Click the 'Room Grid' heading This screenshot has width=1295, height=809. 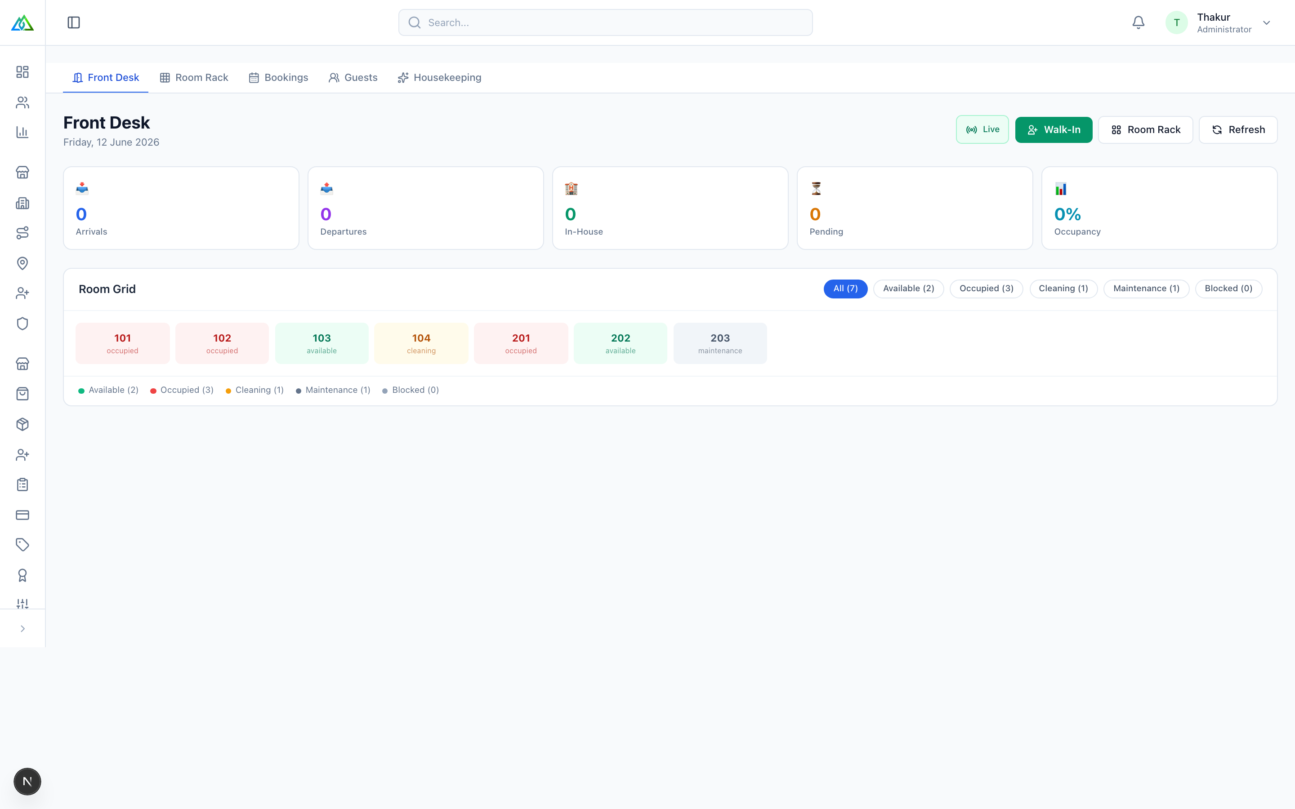[x=107, y=289]
